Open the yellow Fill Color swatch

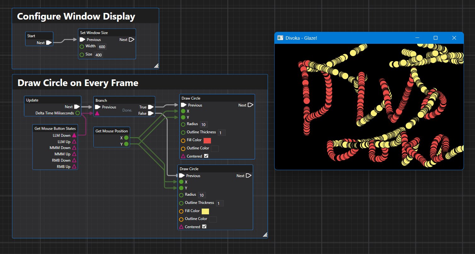pyautogui.click(x=205, y=211)
